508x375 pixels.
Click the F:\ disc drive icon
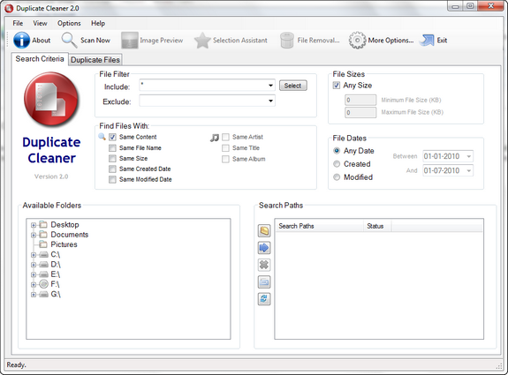[43, 284]
